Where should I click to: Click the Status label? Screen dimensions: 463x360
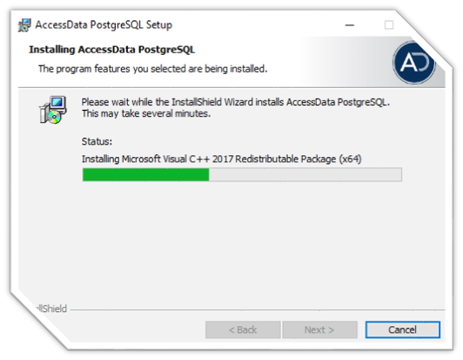tap(97, 142)
